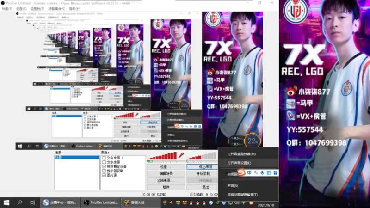The width and height of the screenshot is (370, 208).
Task: Open the Windows Start menu
Action: click(6, 202)
